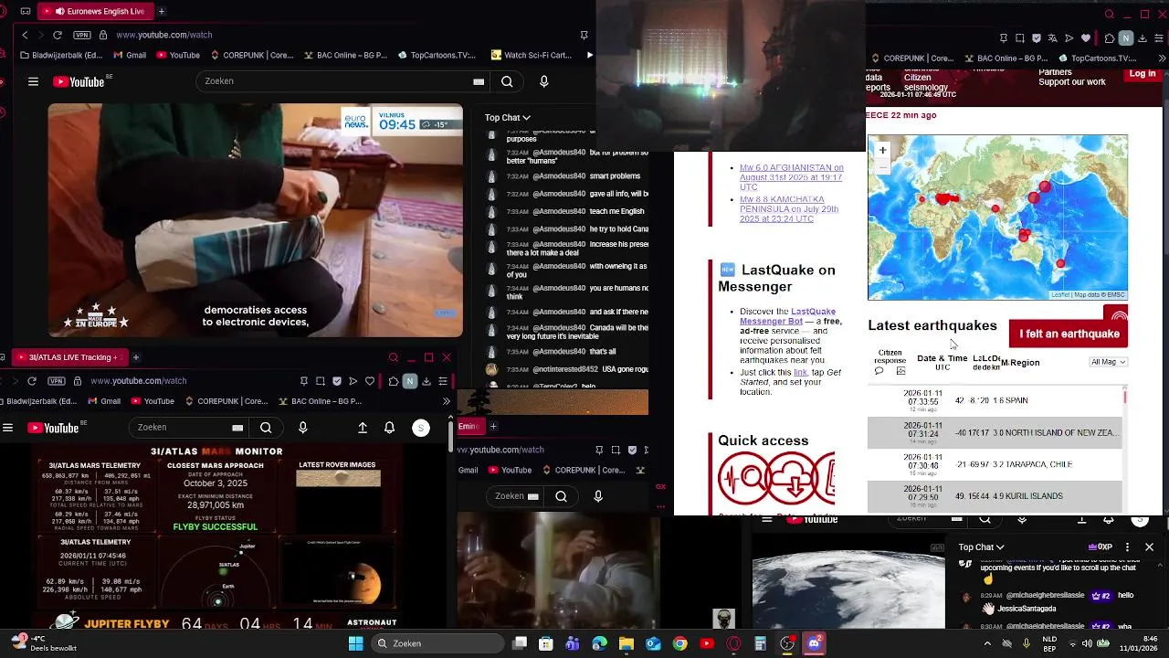
Task: Switch to Euronews English Live tab
Action: [99, 11]
